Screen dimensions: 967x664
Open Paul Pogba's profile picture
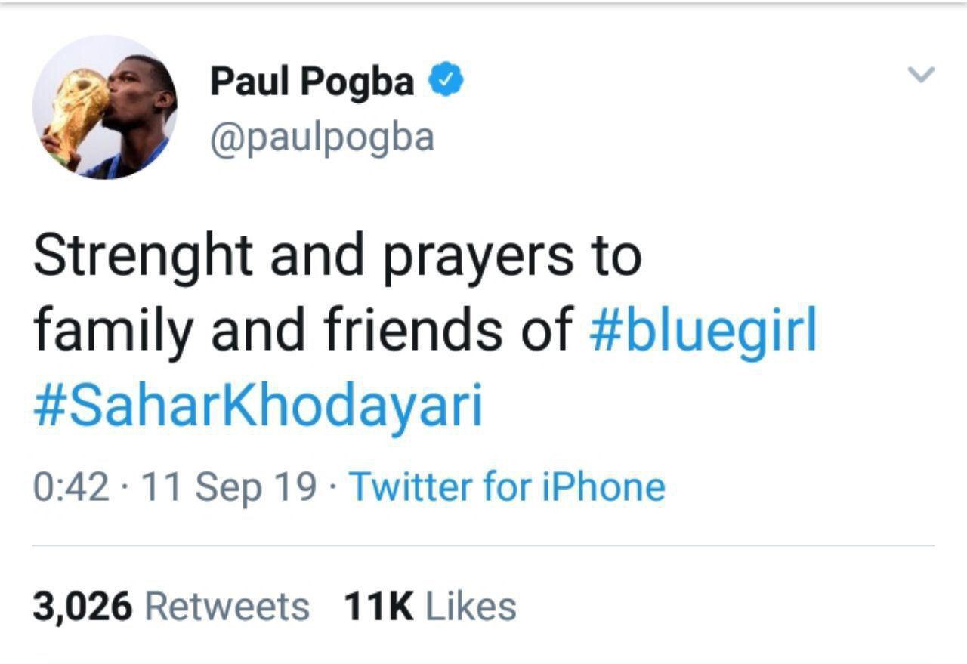coord(105,108)
